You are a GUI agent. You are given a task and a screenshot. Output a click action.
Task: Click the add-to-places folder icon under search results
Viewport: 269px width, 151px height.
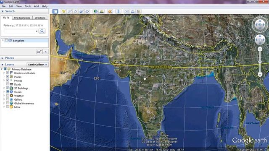39,52
